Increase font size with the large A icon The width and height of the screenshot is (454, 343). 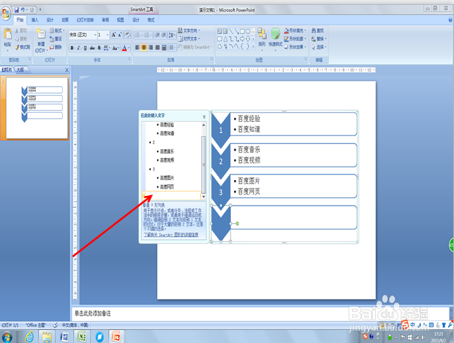click(114, 35)
